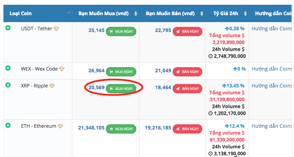The image size is (294, 157).
Task: Click the ETH sell price 19,216,185
Action: 158,128
